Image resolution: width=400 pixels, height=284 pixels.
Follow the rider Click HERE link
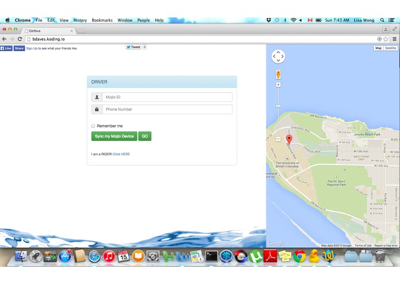(x=121, y=154)
